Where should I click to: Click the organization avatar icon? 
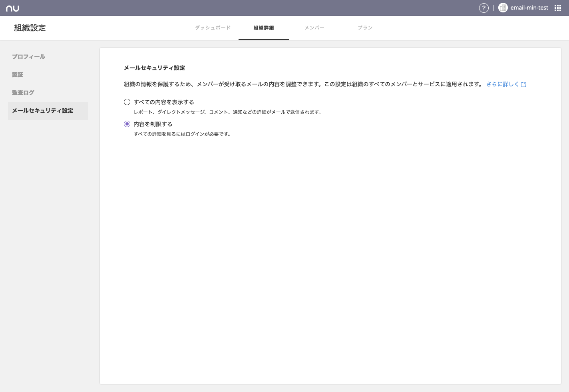coord(503,8)
